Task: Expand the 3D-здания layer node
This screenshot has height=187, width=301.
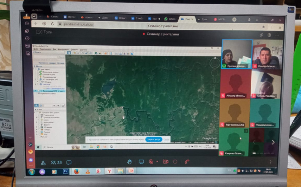Action: 37,127
